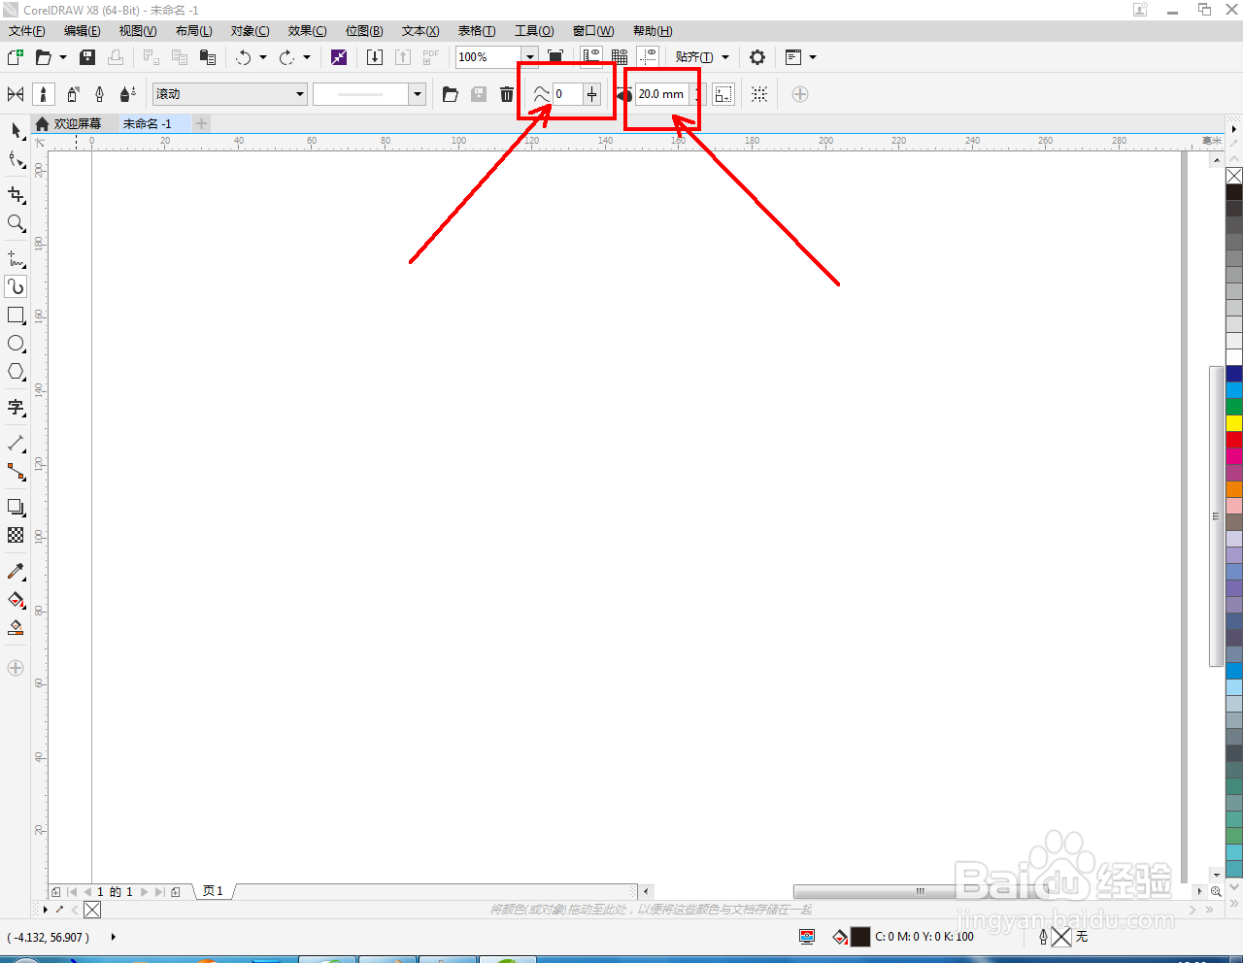Select the Crop tool

click(16, 195)
